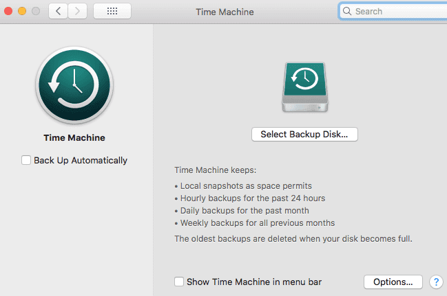Toggle Show Time Machine in menu bar
The width and height of the screenshot is (447, 296).
click(179, 282)
